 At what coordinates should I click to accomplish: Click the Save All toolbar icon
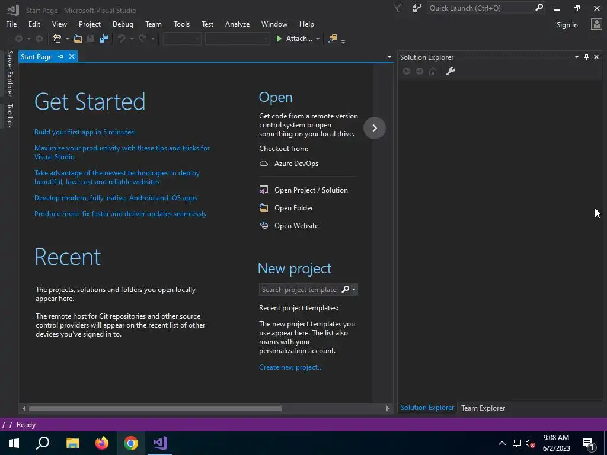click(103, 39)
